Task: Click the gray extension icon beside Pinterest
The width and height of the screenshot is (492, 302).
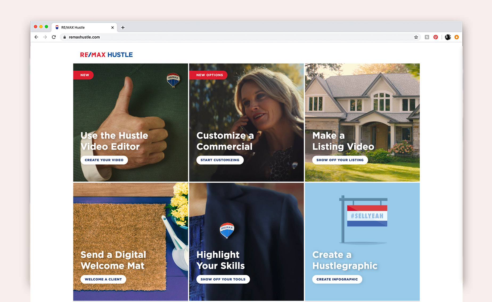Action: (427, 37)
